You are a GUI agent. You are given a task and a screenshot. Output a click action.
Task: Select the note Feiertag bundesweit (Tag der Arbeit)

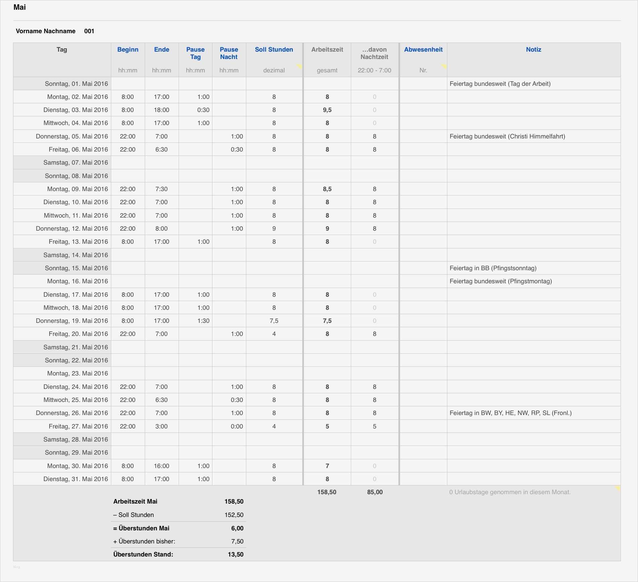click(500, 83)
